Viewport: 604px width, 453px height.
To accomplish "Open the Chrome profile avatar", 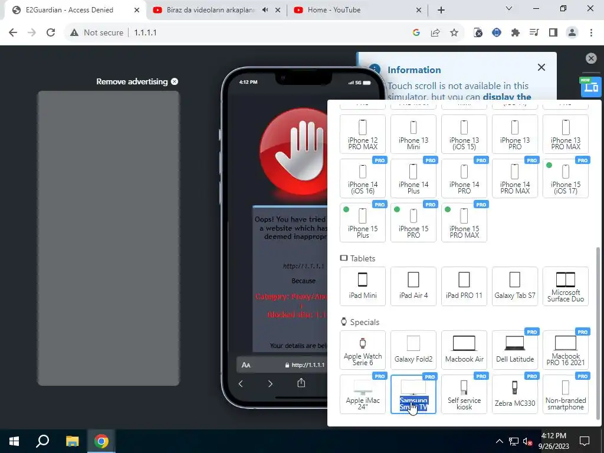I will coord(572,33).
